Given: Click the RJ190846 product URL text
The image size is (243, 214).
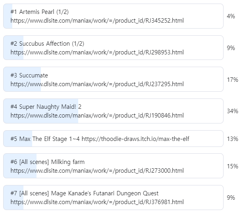Looking at the screenshot, I should (97, 115).
